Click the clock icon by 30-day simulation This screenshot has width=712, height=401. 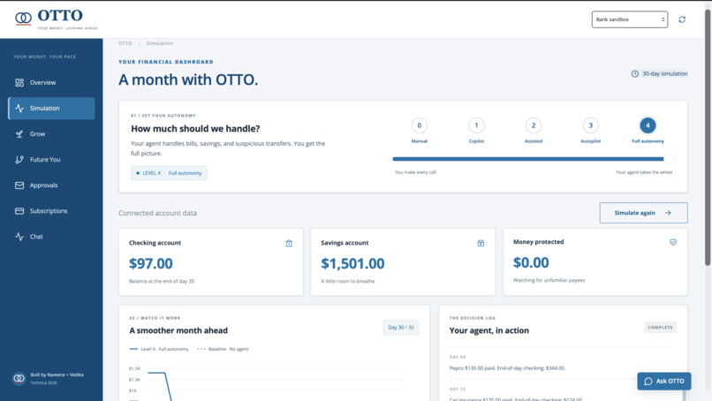[x=635, y=73]
